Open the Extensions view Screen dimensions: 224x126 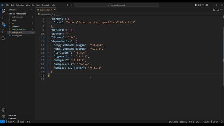tap(3, 38)
